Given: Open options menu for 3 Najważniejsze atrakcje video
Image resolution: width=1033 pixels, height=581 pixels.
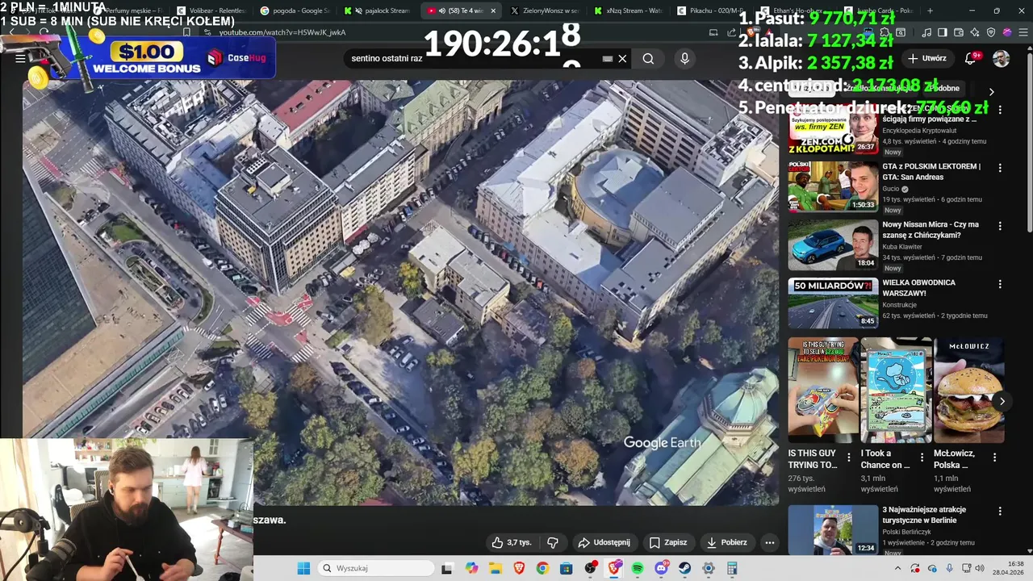Looking at the screenshot, I should [x=1000, y=512].
